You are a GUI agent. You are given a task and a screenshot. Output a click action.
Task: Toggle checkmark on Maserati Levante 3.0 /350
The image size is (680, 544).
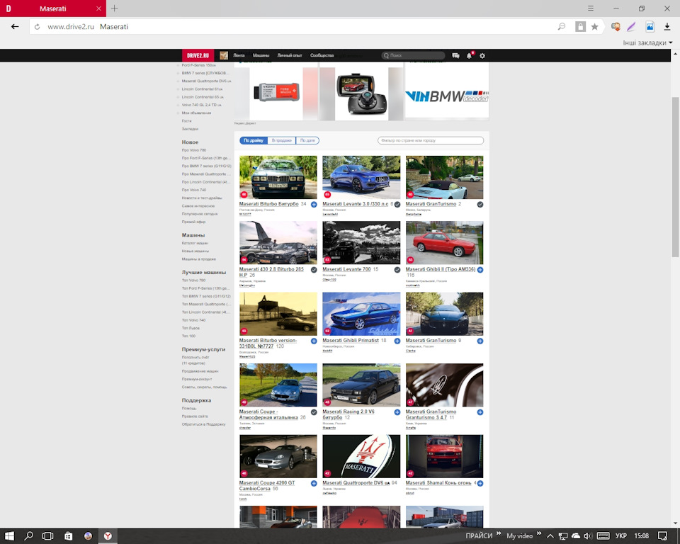point(397,204)
